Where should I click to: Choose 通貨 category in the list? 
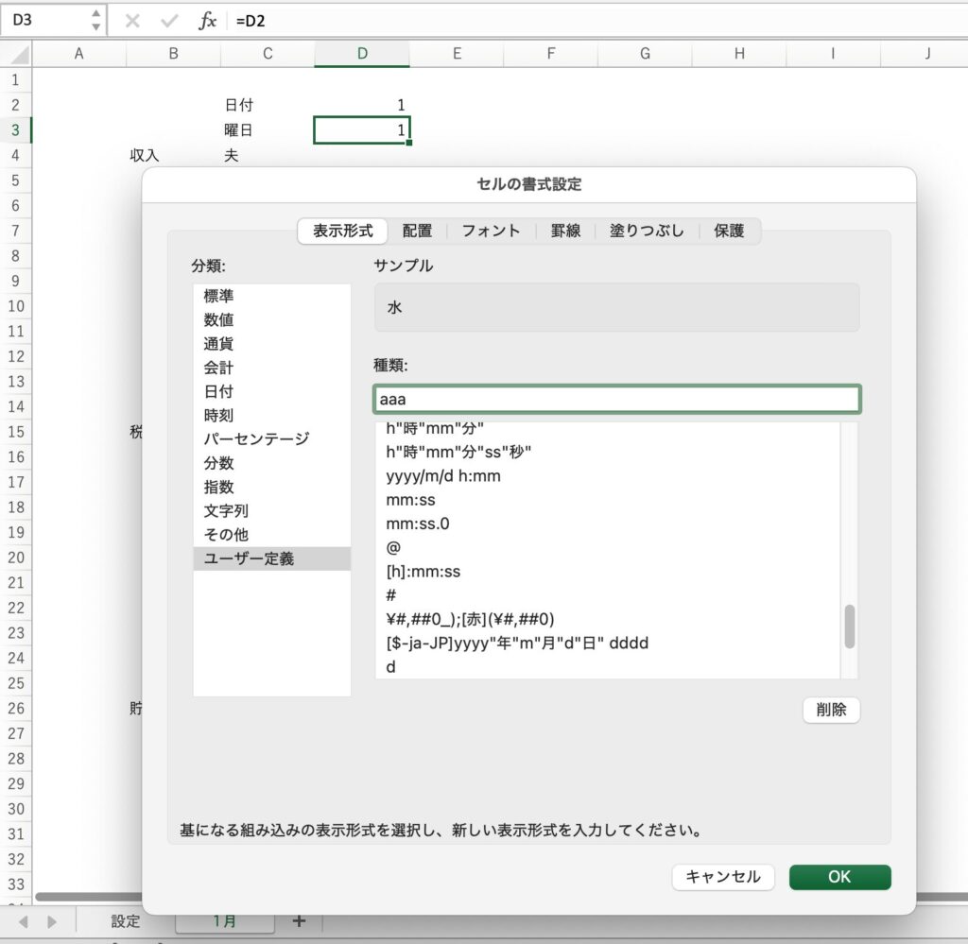[x=218, y=344]
